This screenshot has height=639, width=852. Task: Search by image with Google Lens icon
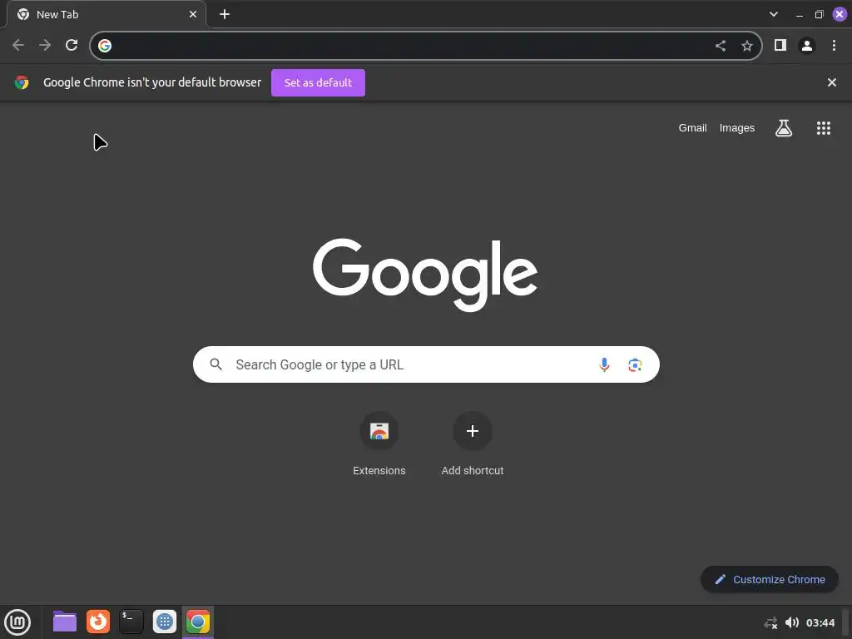click(x=635, y=364)
